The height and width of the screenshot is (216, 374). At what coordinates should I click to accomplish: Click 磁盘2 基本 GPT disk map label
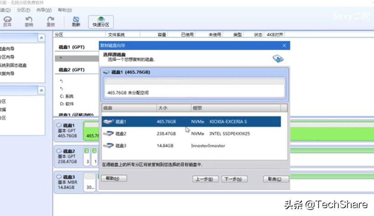pos(67,156)
